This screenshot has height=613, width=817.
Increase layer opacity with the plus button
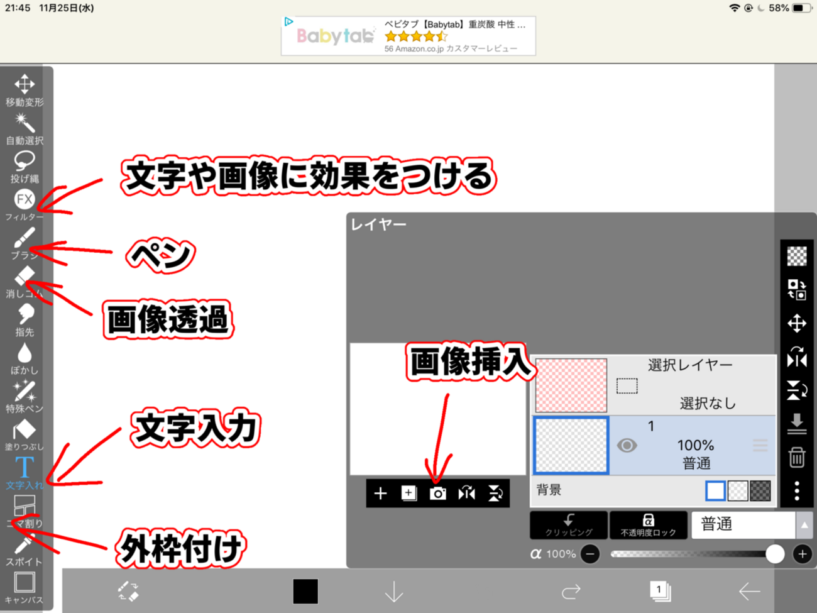[802, 554]
